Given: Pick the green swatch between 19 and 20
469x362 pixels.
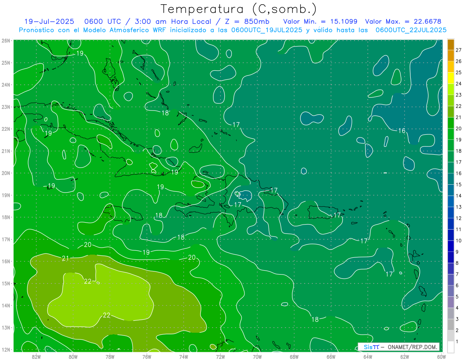Looking at the screenshot, I should pyautogui.click(x=451, y=134).
